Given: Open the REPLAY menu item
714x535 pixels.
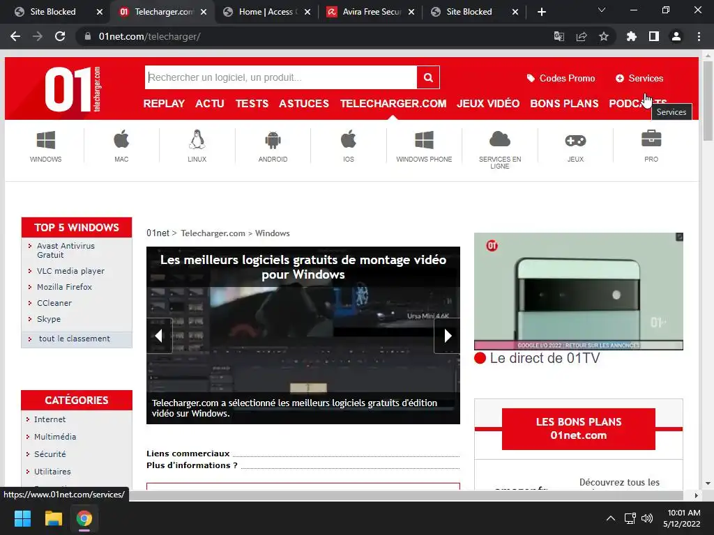Looking at the screenshot, I should [x=164, y=104].
